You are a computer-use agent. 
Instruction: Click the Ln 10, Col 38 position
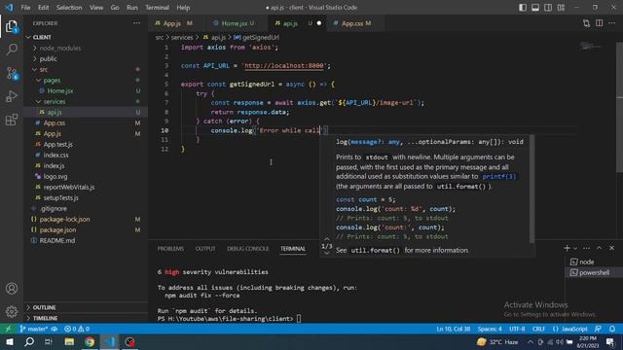tap(454, 329)
